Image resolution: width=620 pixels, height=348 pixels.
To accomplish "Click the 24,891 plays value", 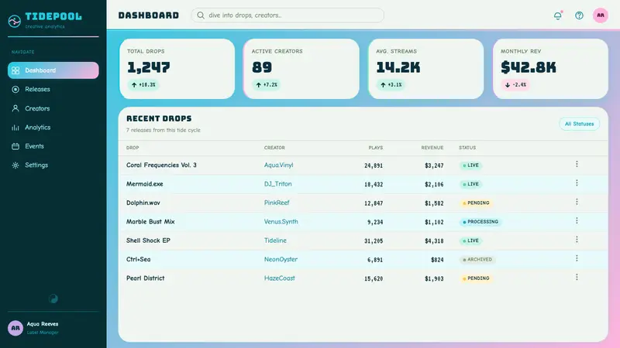I will tap(374, 165).
